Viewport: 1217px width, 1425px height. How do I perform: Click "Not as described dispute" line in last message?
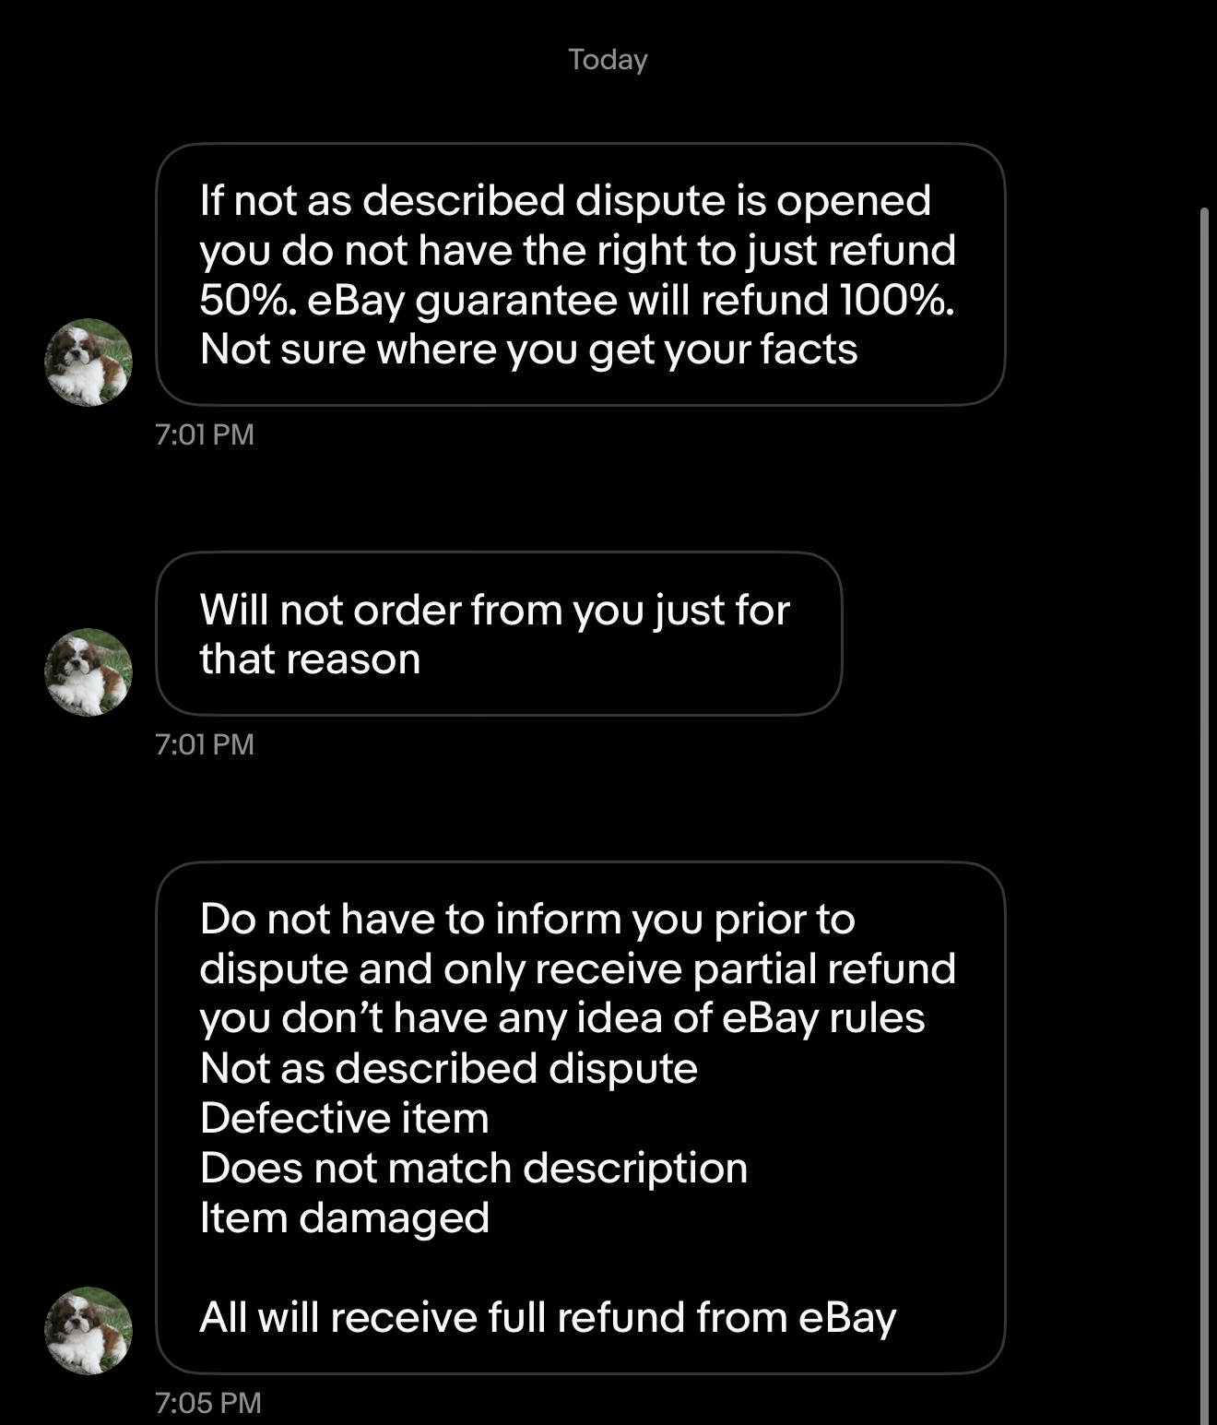click(x=448, y=1068)
